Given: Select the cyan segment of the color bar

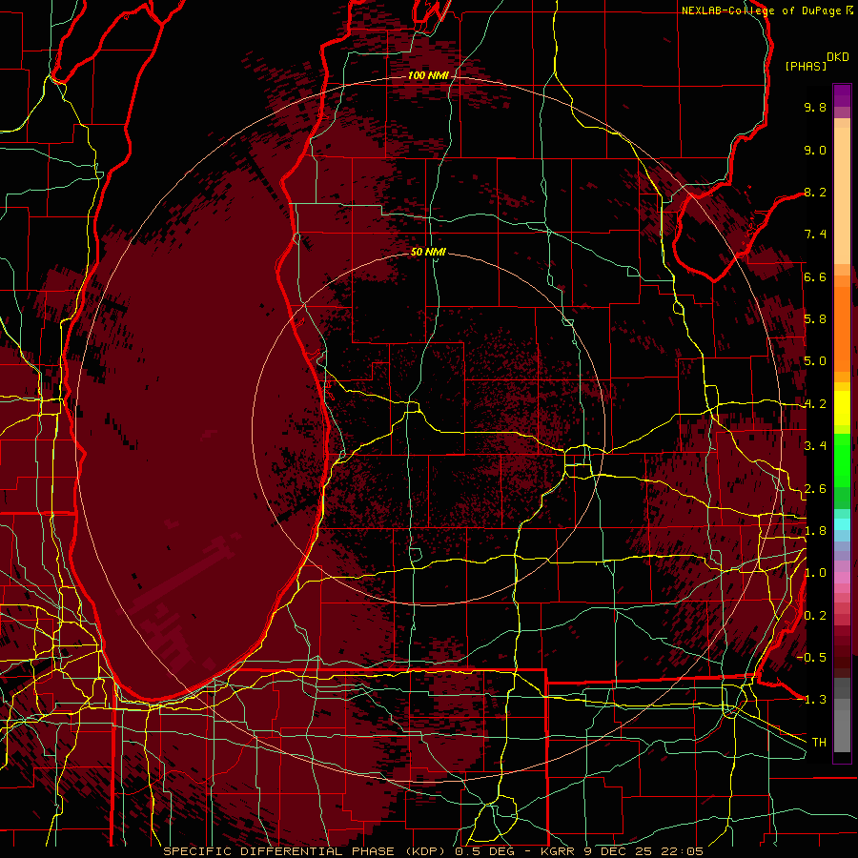Looking at the screenshot, I should point(842,524).
